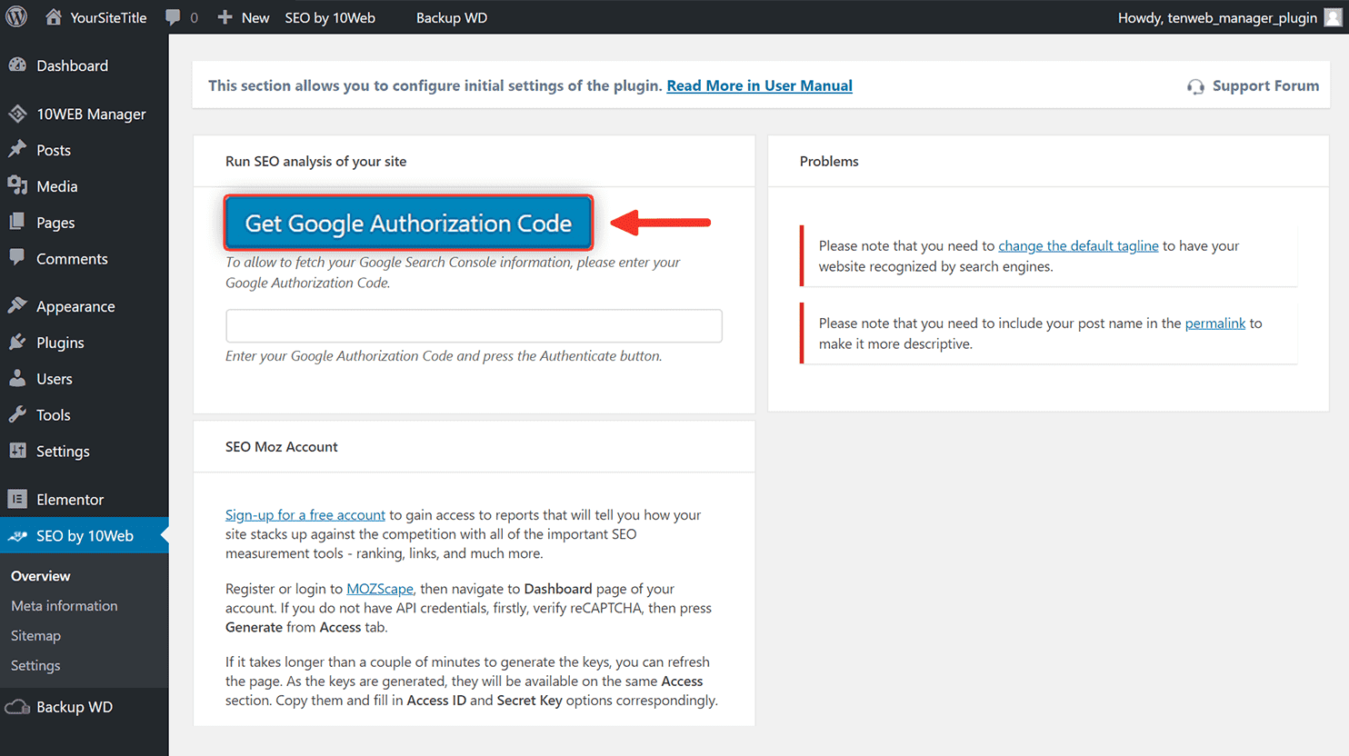Open the comments bubble icon in admin bar
The image size is (1349, 756).
[x=173, y=17]
